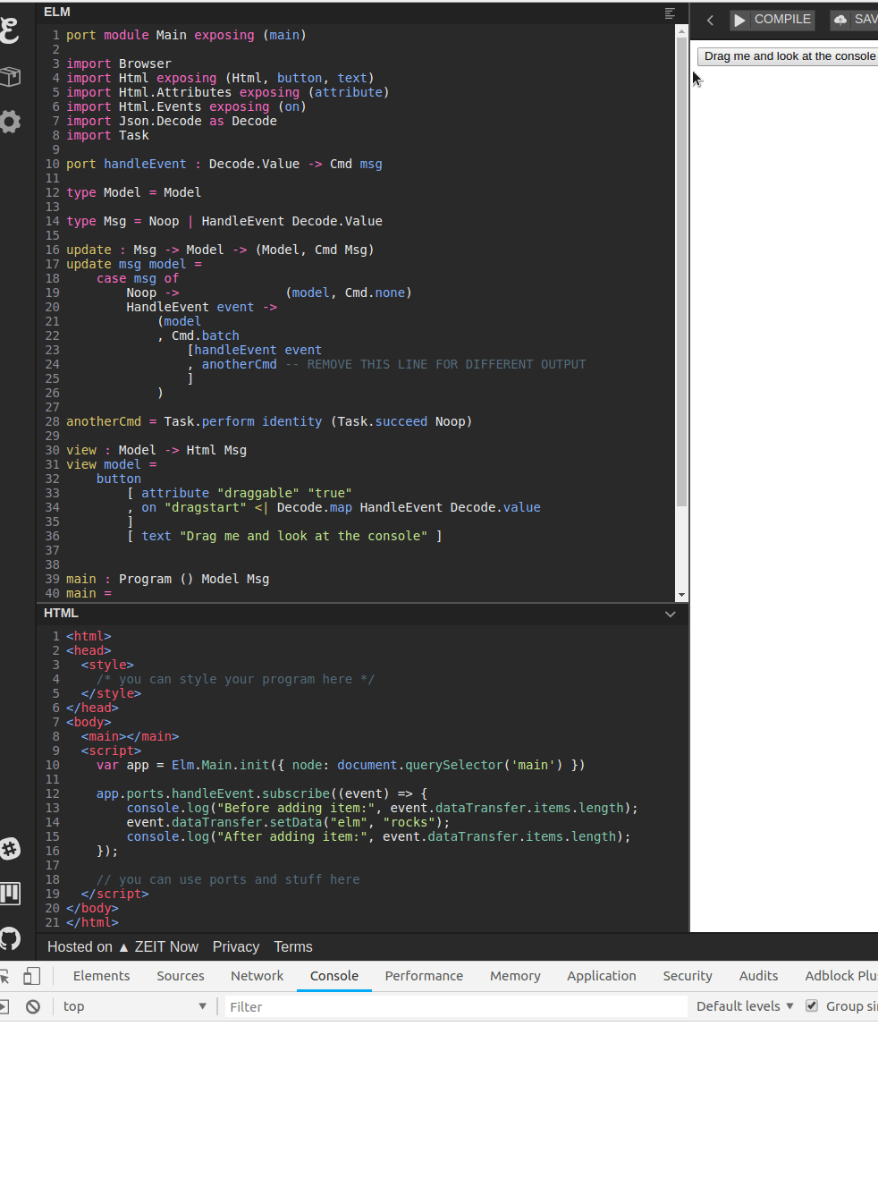Open the GitHub icon in sidebar

pos(10,937)
